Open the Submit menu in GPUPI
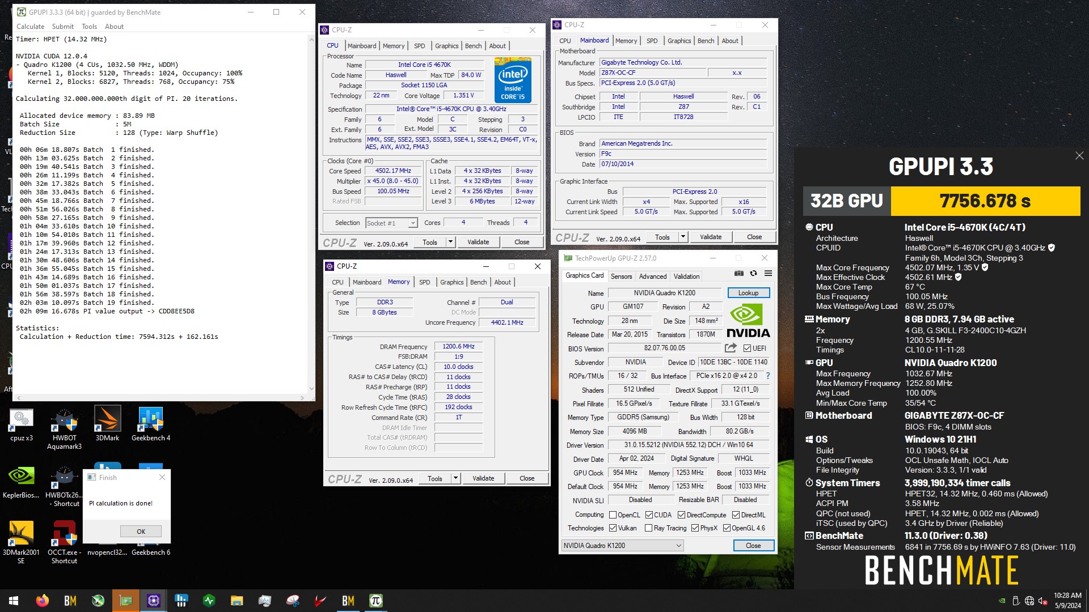This screenshot has width=1089, height=612. click(62, 27)
